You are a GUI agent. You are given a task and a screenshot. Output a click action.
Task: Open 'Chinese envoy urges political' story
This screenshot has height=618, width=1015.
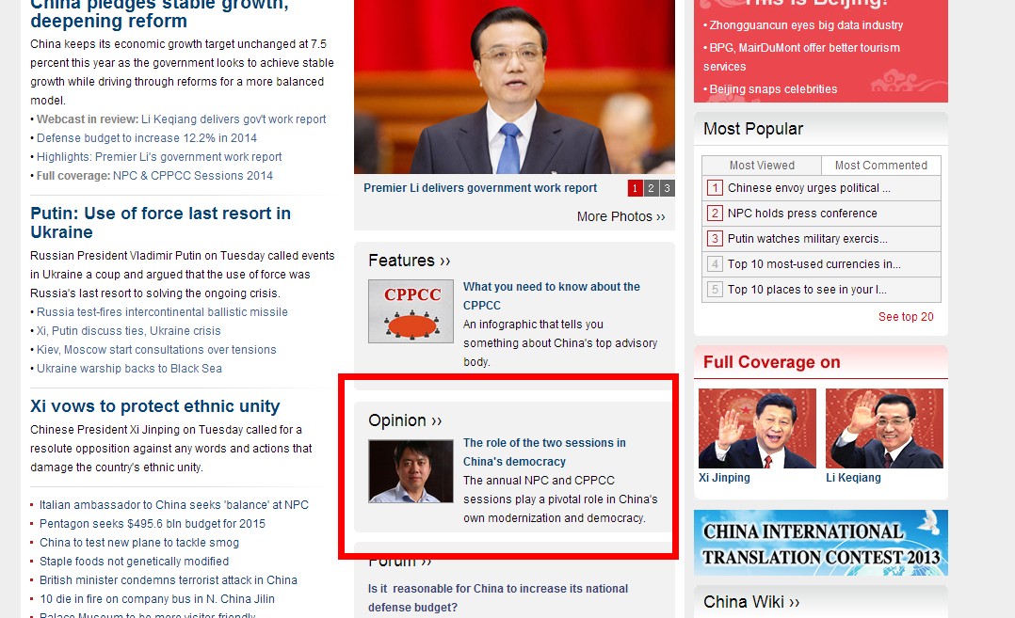(x=809, y=188)
